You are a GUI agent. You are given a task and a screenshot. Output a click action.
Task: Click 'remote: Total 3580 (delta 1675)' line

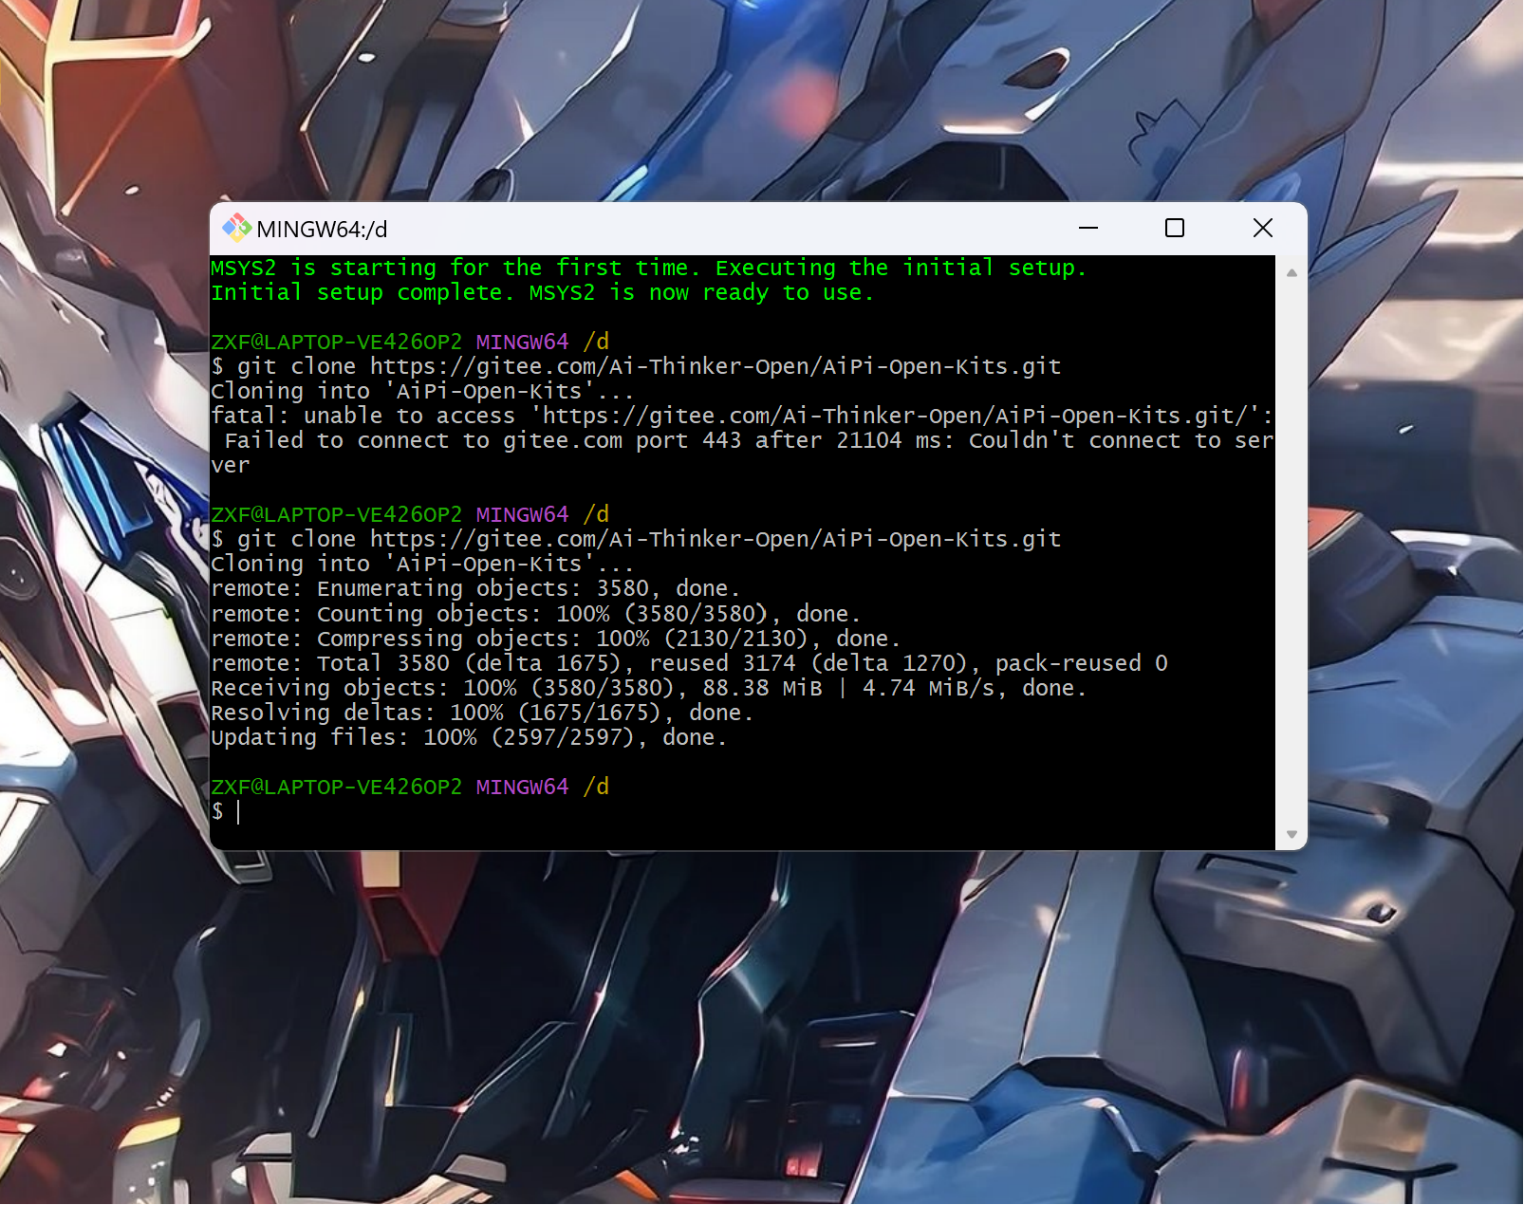coord(689,663)
